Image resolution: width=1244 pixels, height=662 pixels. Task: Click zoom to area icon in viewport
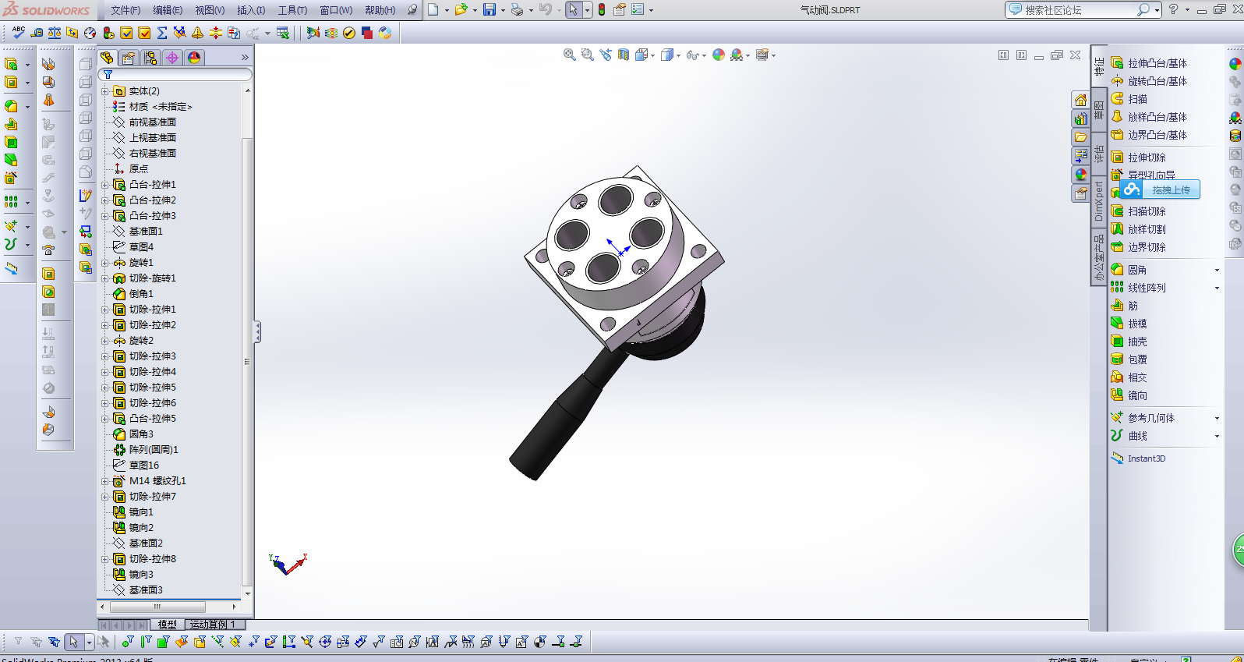click(x=588, y=55)
